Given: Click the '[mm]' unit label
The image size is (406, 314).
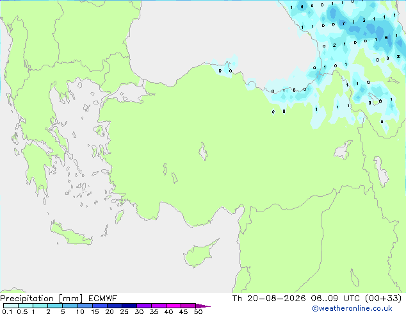Looking at the screenshot, I should [x=70, y=299].
